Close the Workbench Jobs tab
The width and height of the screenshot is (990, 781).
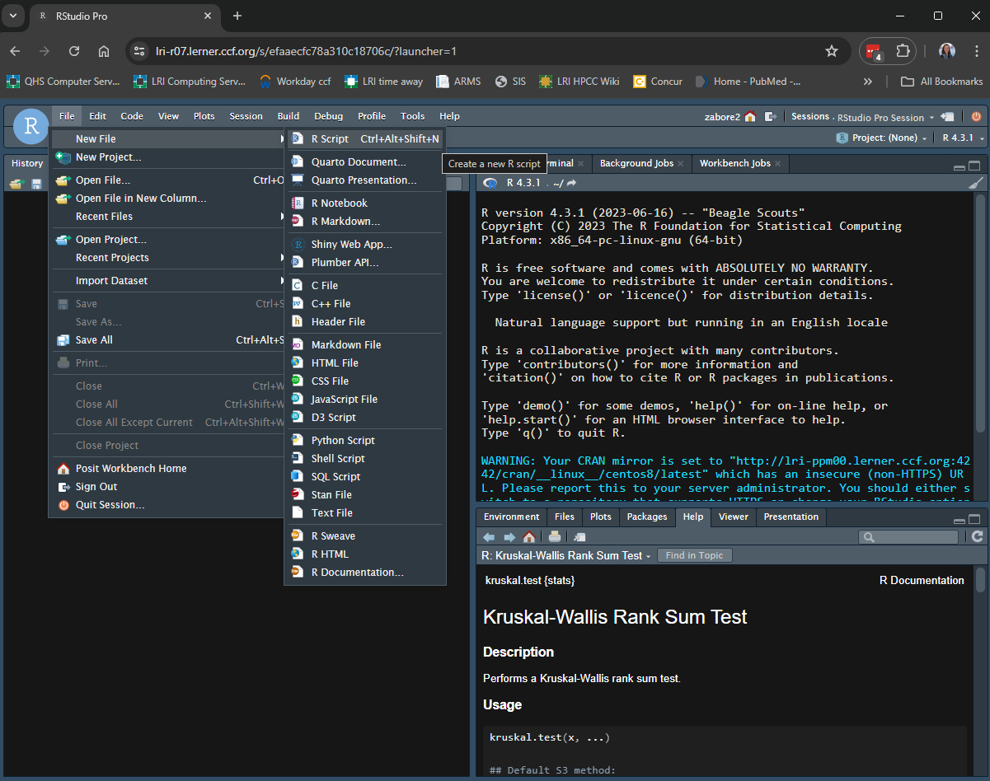click(777, 163)
